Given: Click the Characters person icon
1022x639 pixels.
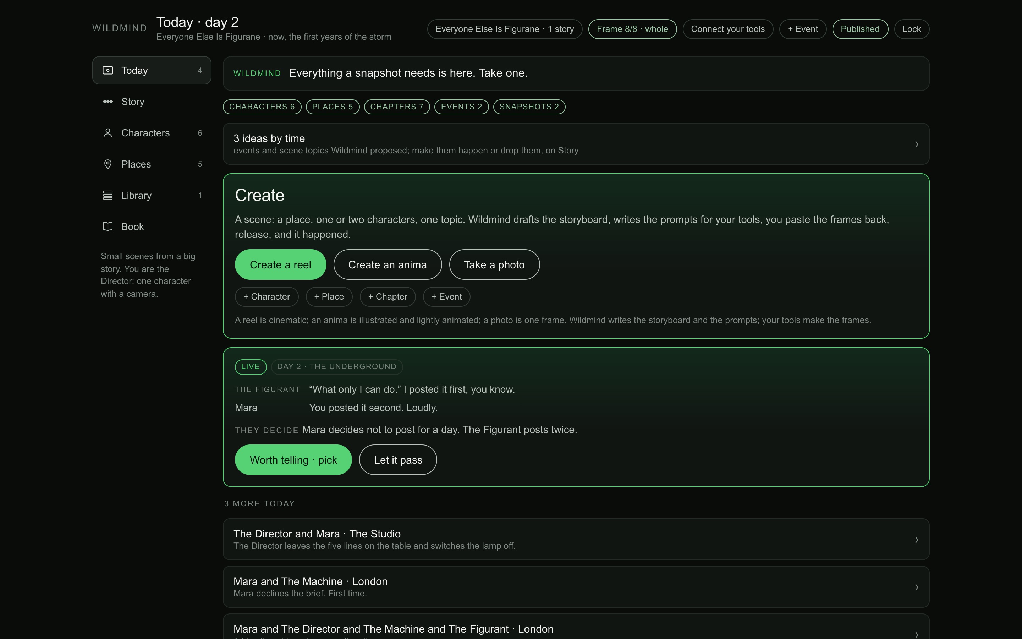Looking at the screenshot, I should 108,133.
